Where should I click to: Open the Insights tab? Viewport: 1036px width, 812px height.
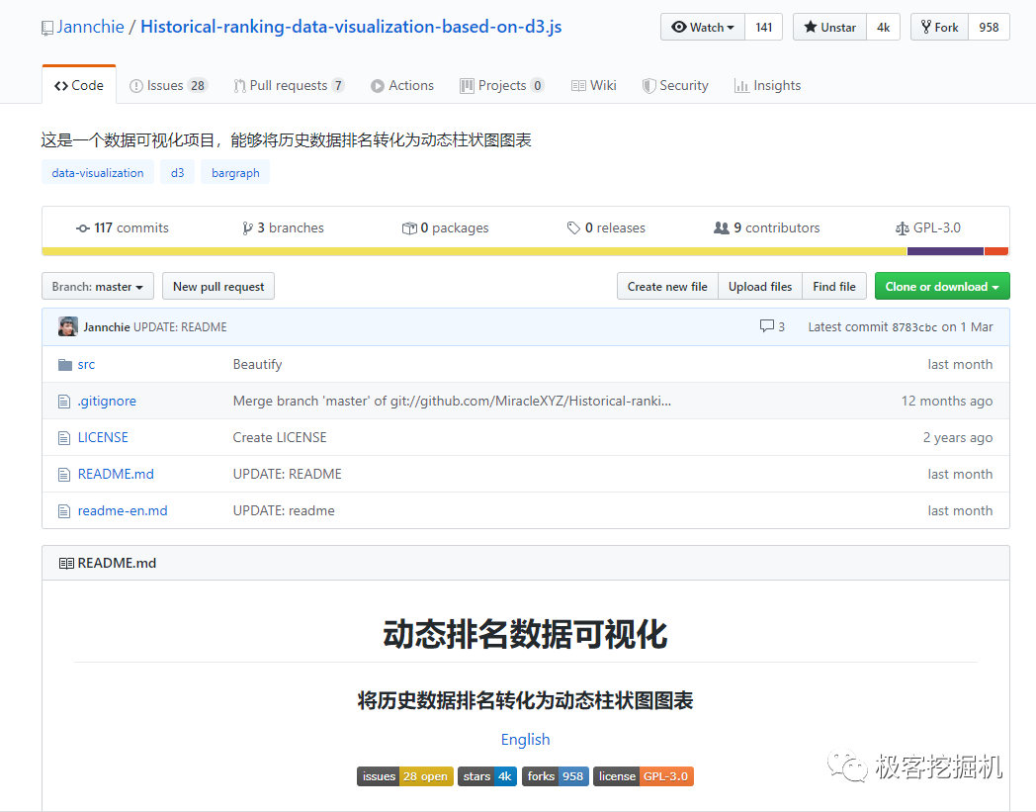click(768, 85)
